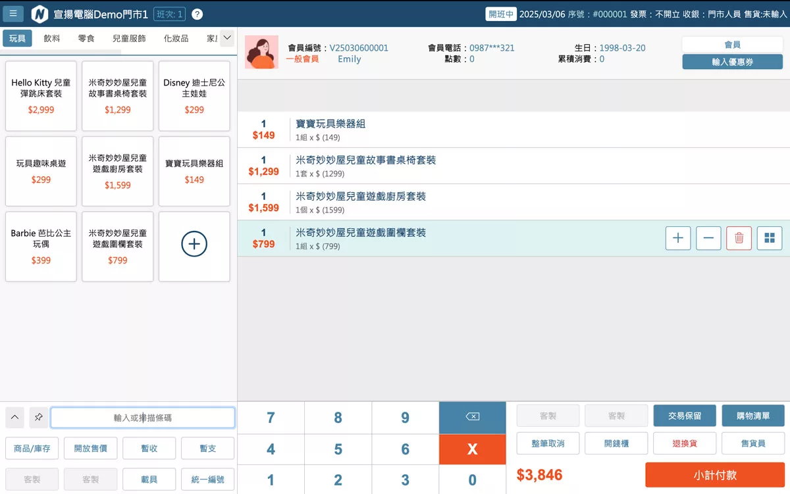Switch to the 化妝品 tab
The image size is (790, 494).
176,38
